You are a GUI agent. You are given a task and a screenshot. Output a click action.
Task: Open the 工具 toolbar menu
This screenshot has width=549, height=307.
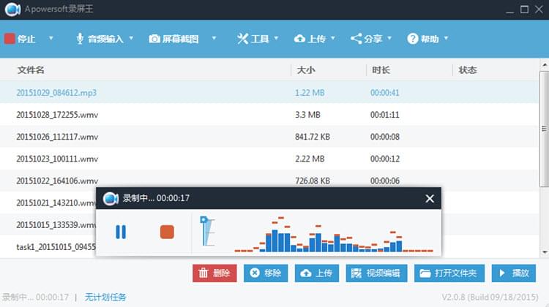tap(260, 39)
